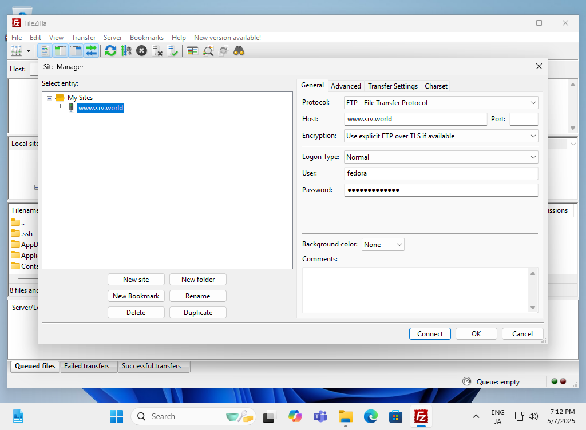Toggle the local directory tree icon

(60, 51)
